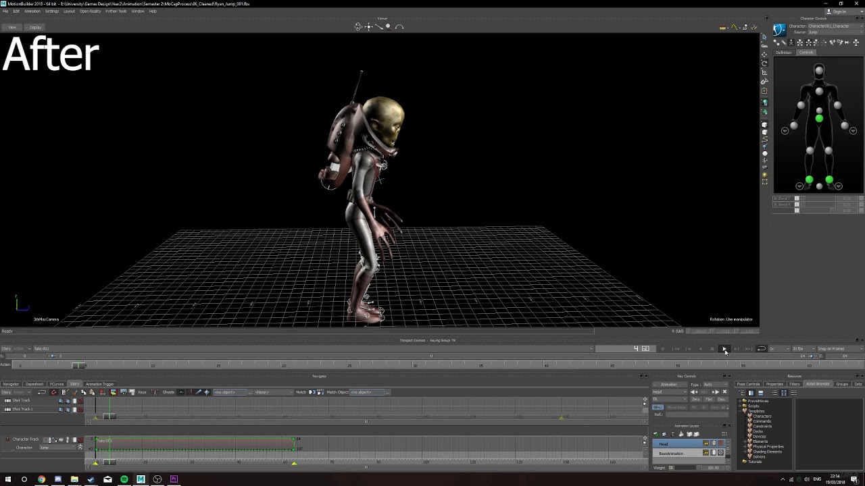This screenshot has height=486, width=865.
Task: Switch to the FCurves tab
Action: click(x=57, y=384)
